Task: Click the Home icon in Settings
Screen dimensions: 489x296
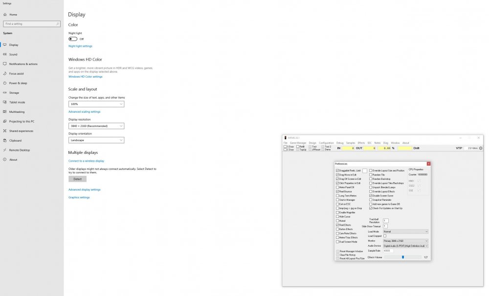Action: point(5,15)
